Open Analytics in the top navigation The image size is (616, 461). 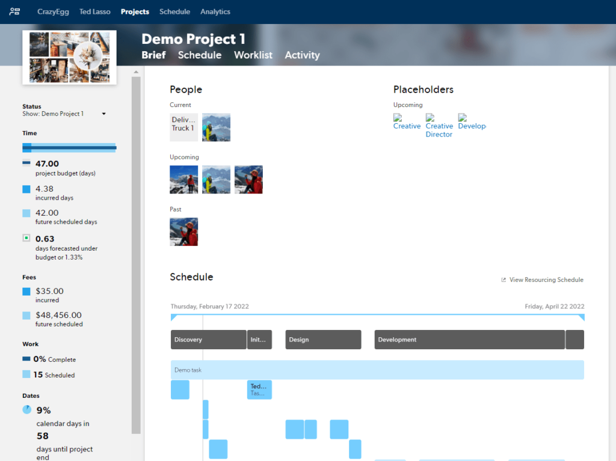tap(215, 11)
